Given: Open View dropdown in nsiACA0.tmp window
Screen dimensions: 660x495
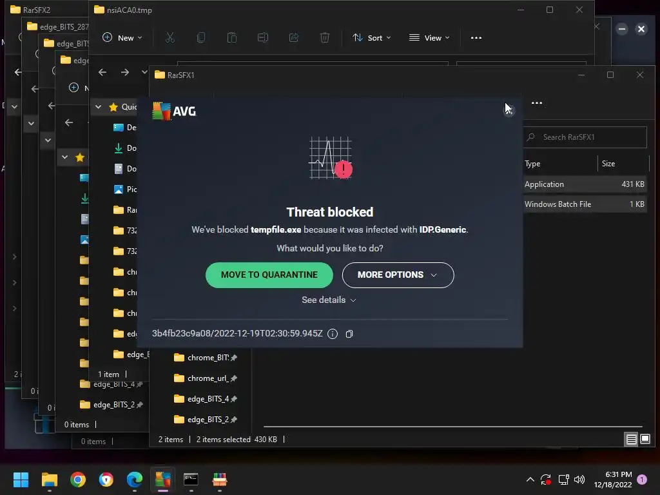Looking at the screenshot, I should point(429,38).
